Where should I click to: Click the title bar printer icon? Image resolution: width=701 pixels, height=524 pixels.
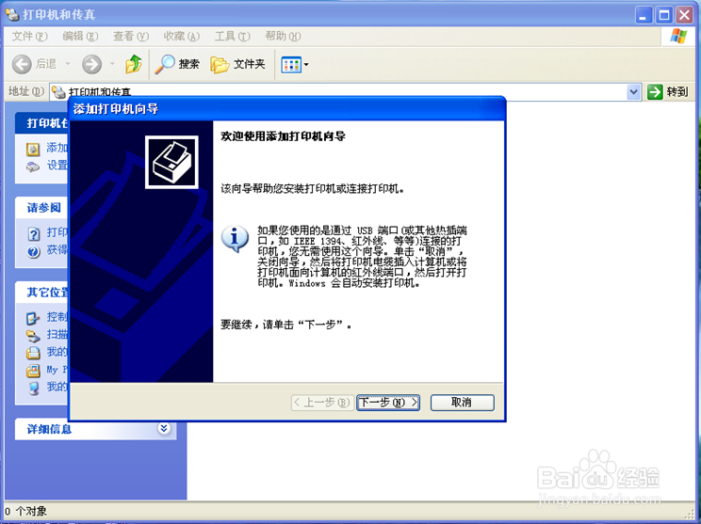coord(12,14)
